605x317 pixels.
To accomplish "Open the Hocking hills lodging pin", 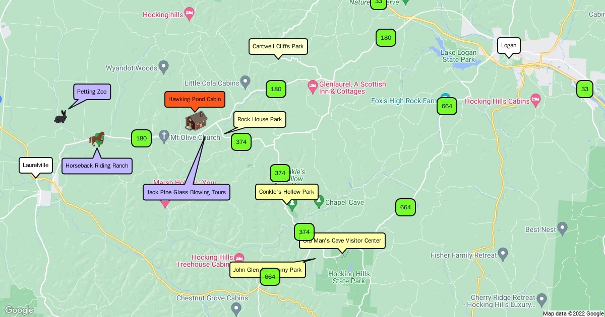I will 190,13.
